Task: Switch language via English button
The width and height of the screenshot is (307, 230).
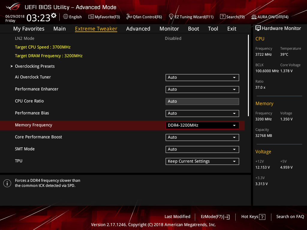Action: (73, 17)
